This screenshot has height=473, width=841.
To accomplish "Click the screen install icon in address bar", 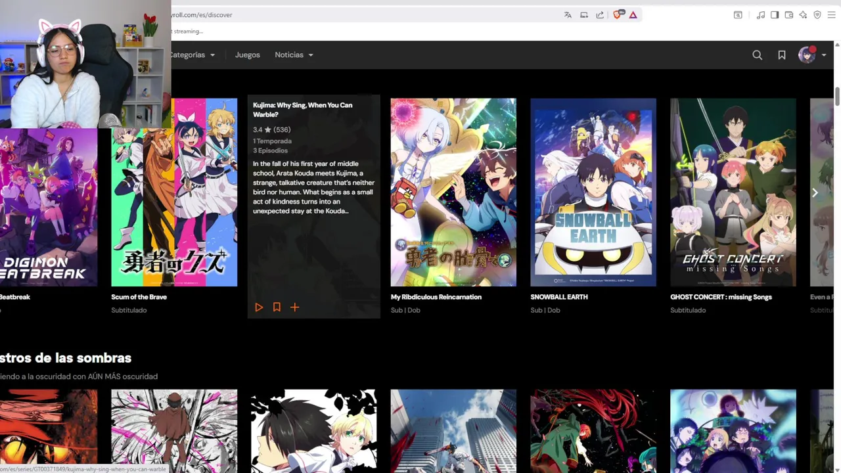I will click(x=584, y=15).
